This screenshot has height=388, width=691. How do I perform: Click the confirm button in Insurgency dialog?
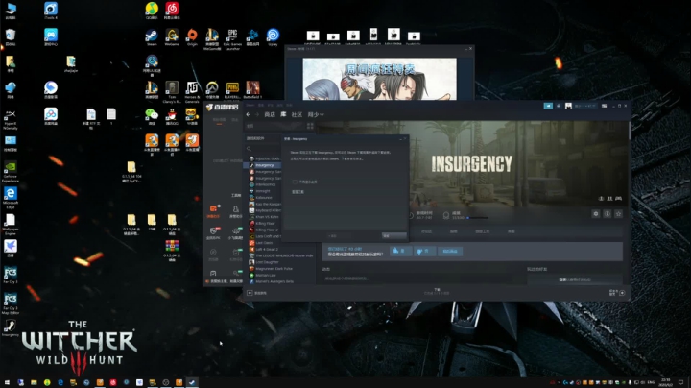tap(393, 236)
